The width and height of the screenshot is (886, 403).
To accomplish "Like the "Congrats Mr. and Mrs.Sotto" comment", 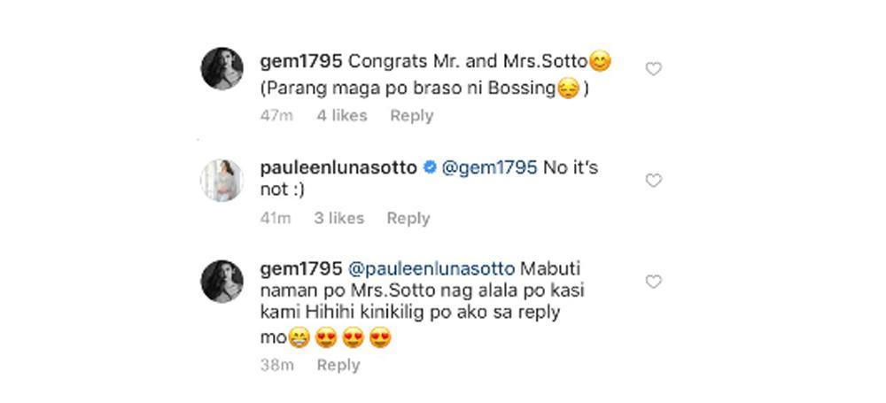I will [653, 69].
